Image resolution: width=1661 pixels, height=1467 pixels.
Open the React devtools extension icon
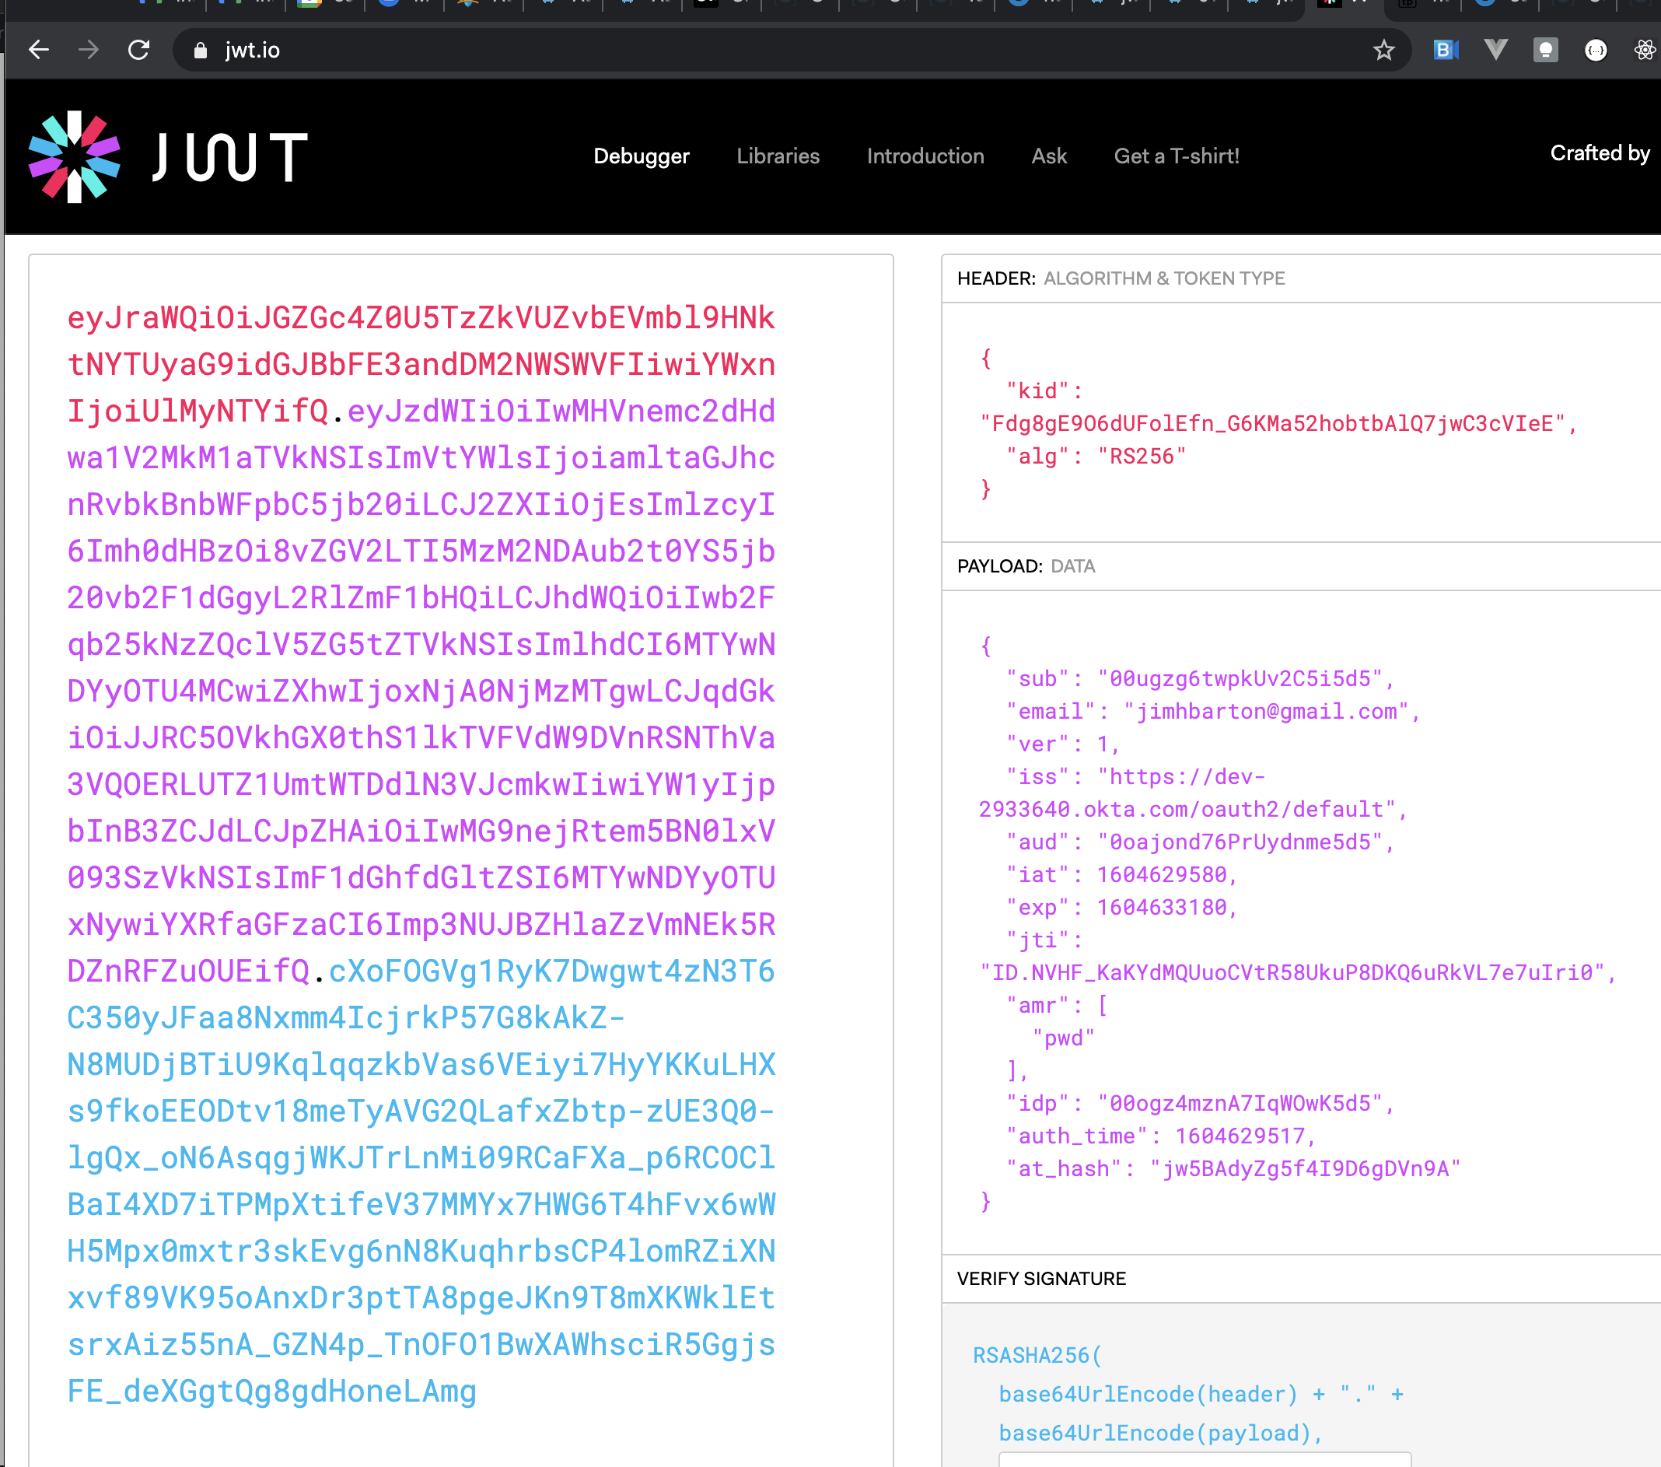pos(1645,51)
